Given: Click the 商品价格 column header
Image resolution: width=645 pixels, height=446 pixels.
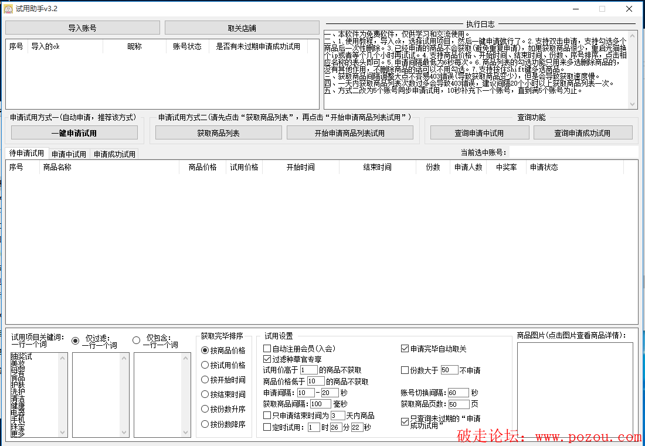Looking at the screenshot, I should click(x=202, y=167).
